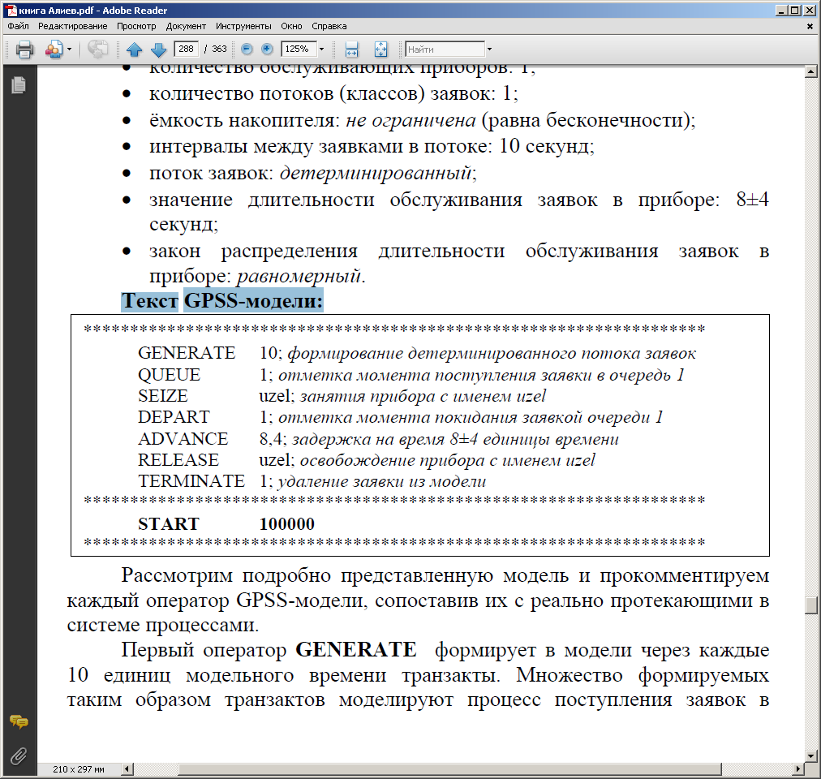Open the Справка menu
Viewport: 821px width, 779px height.
click(x=329, y=26)
